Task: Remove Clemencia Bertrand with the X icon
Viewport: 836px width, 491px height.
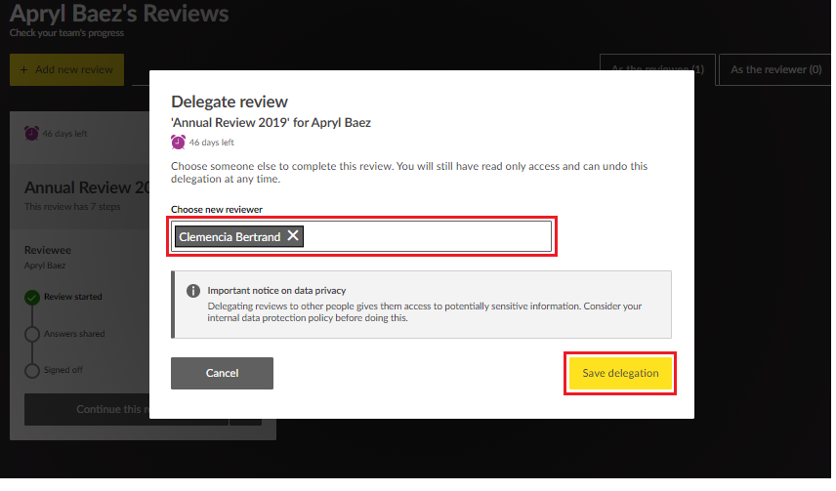Action: [292, 236]
